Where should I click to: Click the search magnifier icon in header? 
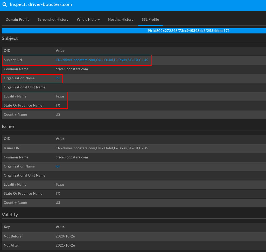tap(4, 4)
